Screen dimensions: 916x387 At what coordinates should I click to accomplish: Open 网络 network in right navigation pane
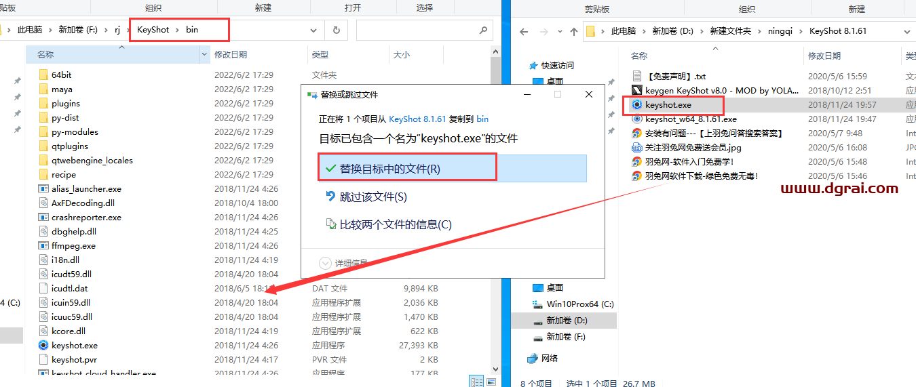(x=550, y=359)
